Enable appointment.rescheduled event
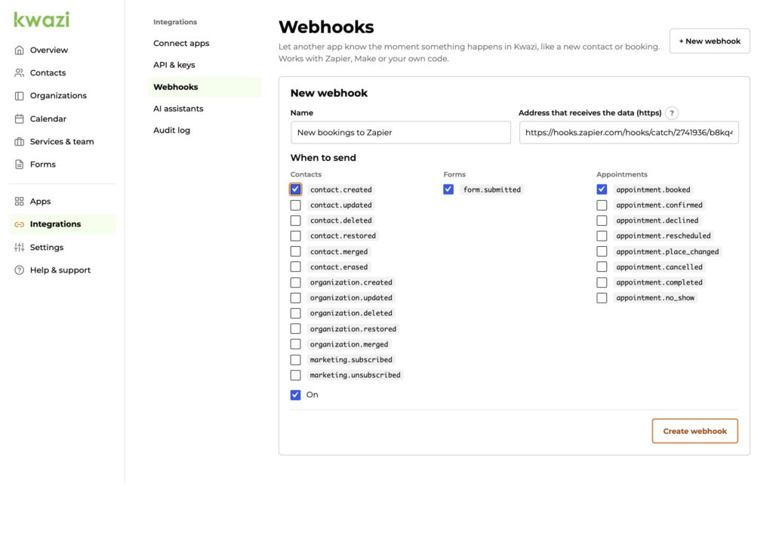The height and width of the screenshot is (539, 773). [602, 236]
